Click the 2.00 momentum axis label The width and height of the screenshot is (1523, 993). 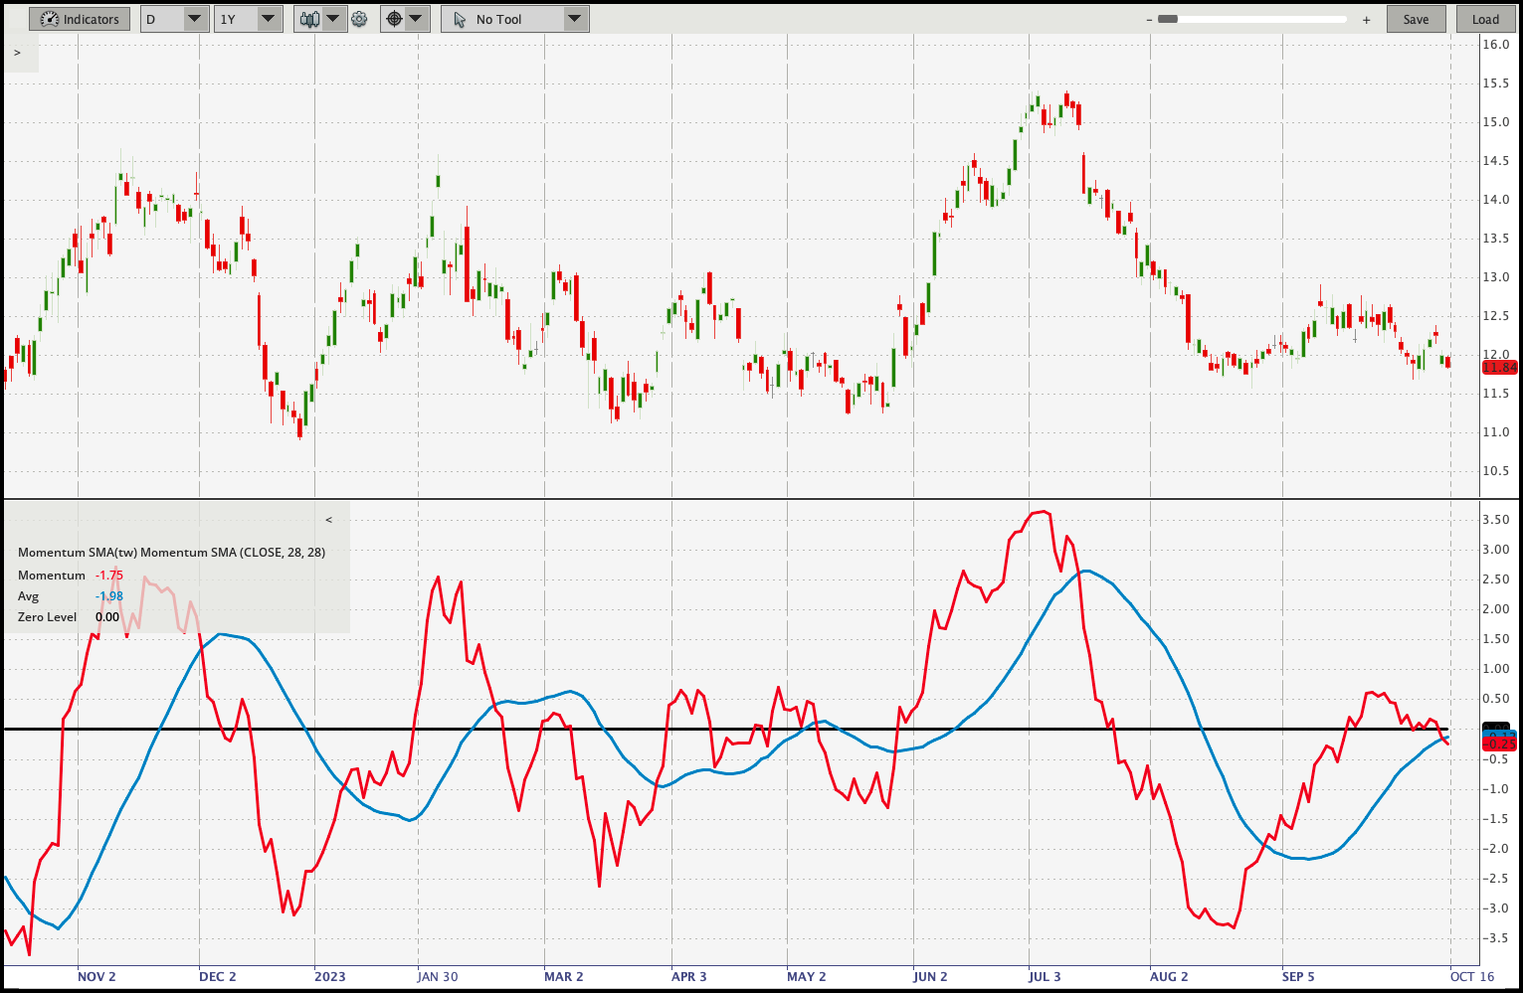tap(1496, 609)
